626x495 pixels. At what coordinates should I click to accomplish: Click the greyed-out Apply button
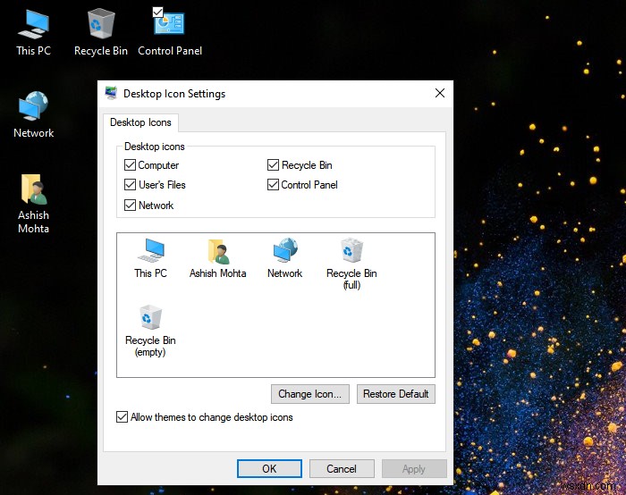(414, 469)
